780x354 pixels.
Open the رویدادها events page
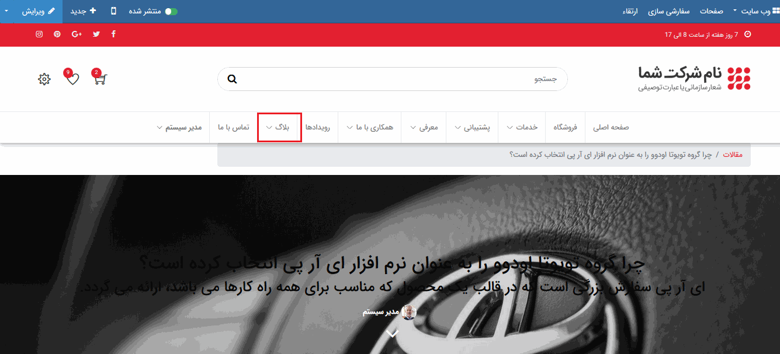(x=318, y=127)
